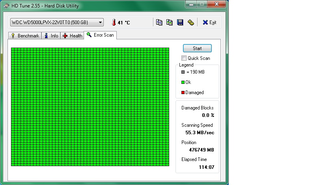Click the Position label
The width and height of the screenshot is (323, 185).
tap(189, 142)
